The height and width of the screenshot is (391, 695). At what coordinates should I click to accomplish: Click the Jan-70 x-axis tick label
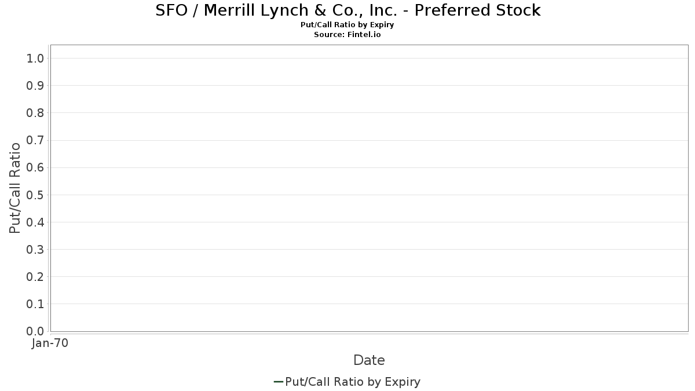(50, 344)
